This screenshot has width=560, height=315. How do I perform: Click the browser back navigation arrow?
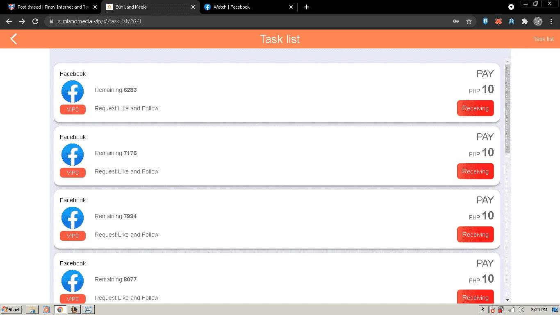[x=9, y=21]
